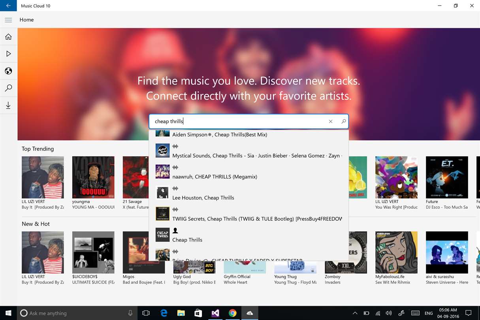Open Migos Bad and Boujee cover
This screenshot has width=480, height=320.
136,252
